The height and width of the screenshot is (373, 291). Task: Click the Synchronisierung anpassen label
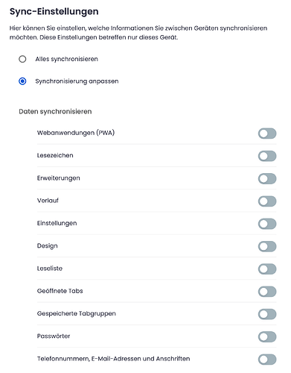[x=77, y=81]
